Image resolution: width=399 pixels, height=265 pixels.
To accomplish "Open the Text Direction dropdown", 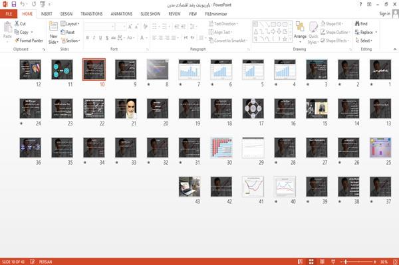I will click(x=223, y=24).
